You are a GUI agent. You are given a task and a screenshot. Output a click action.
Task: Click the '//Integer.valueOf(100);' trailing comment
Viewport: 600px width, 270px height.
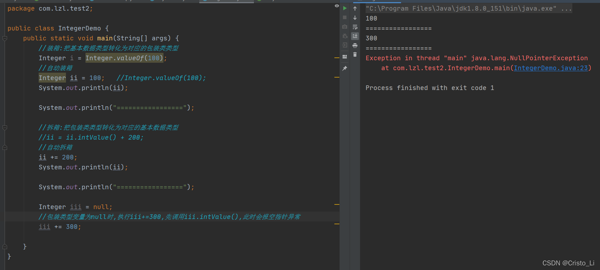coord(161,78)
